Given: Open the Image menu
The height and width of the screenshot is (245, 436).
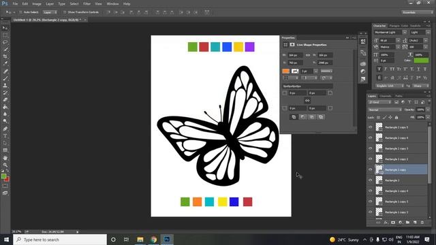Looking at the screenshot, I should (37, 4).
